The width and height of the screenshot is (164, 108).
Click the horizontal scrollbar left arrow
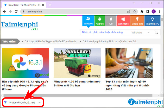click(x=2, y=95)
